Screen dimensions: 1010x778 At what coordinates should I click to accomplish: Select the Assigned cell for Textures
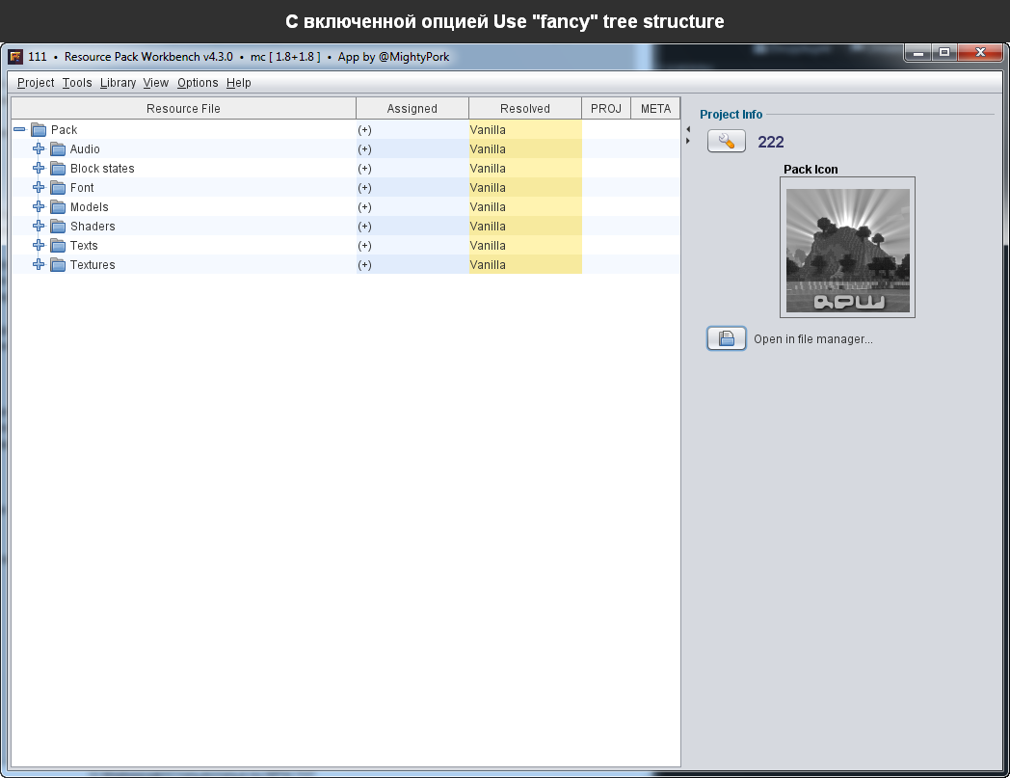coord(412,265)
